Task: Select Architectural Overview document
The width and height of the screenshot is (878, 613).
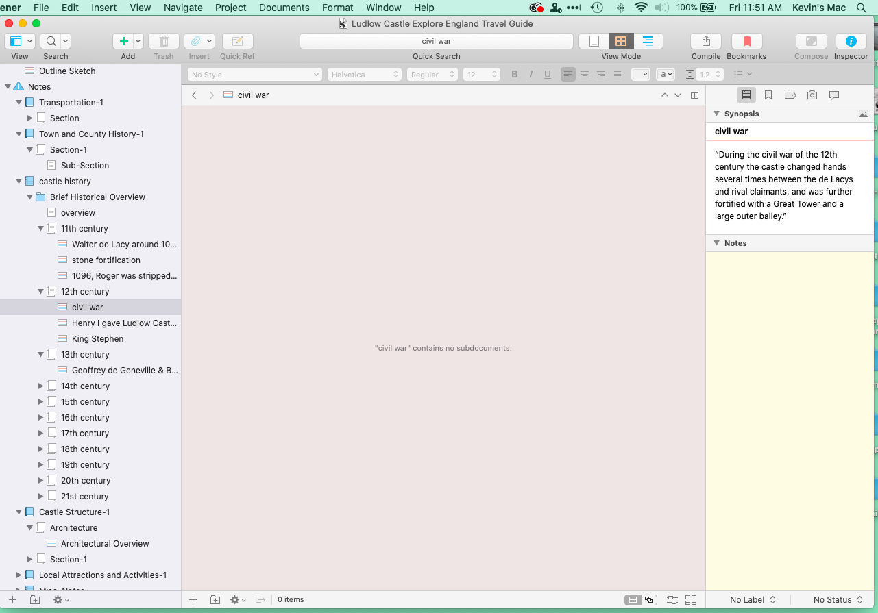Action: coord(105,544)
